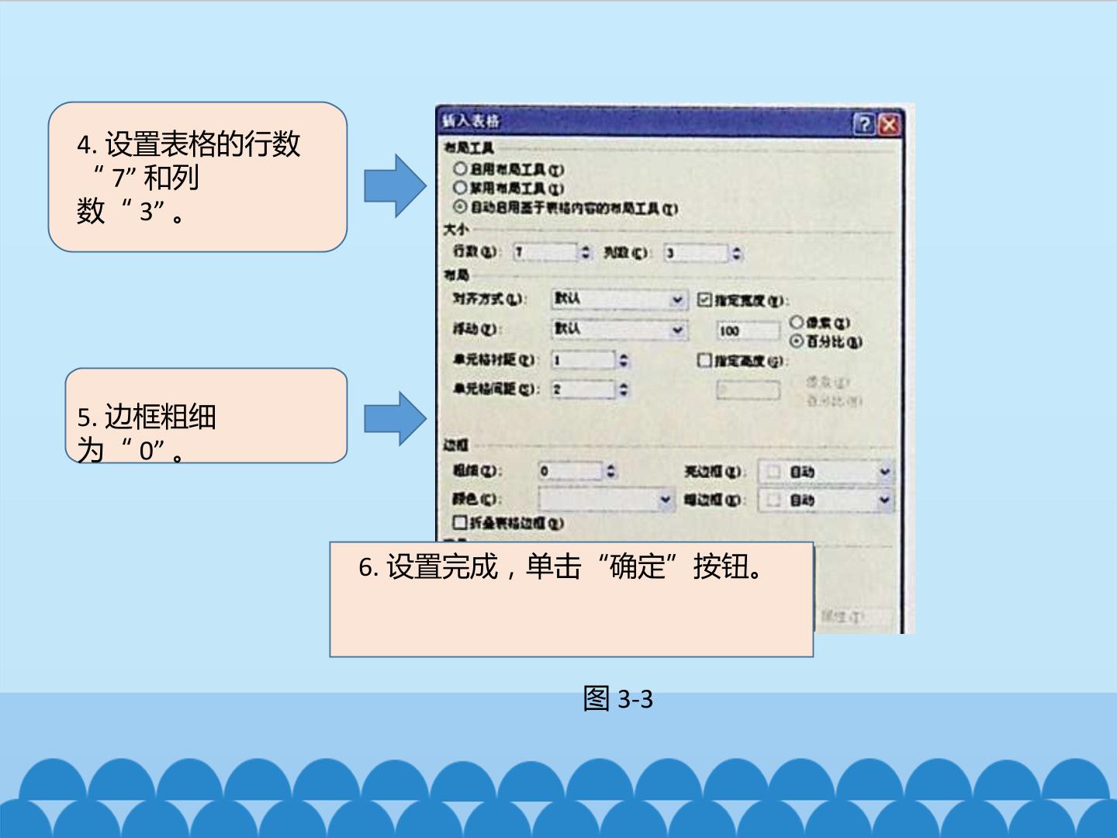Image resolution: width=1117 pixels, height=838 pixels.
Task: Click the 单元格间距 spinner arrows
Action: 623,390
